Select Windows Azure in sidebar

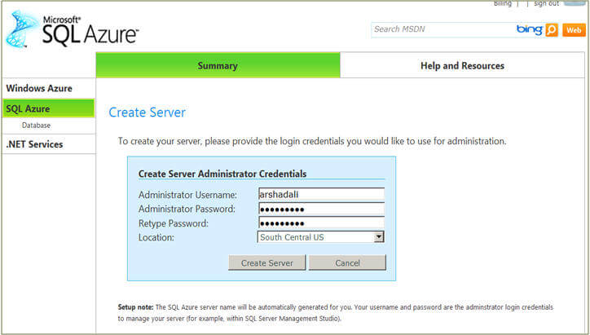pos(48,89)
